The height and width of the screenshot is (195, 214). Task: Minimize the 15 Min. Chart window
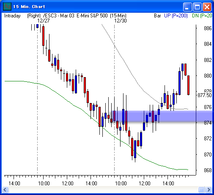pyautogui.click(x=187, y=7)
